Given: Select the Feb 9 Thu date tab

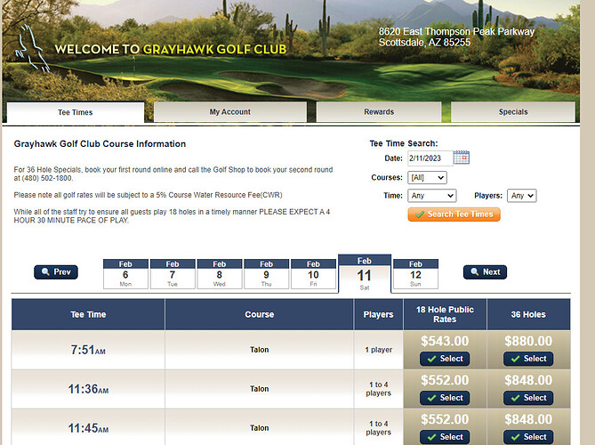Looking at the screenshot, I should click(x=267, y=274).
